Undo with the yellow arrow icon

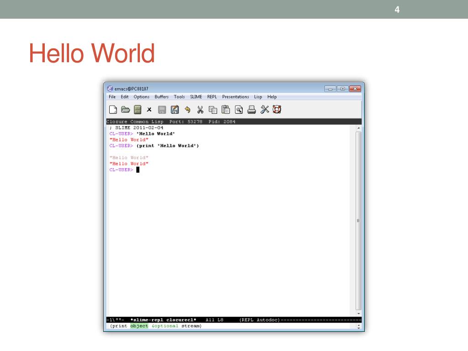[187, 110]
